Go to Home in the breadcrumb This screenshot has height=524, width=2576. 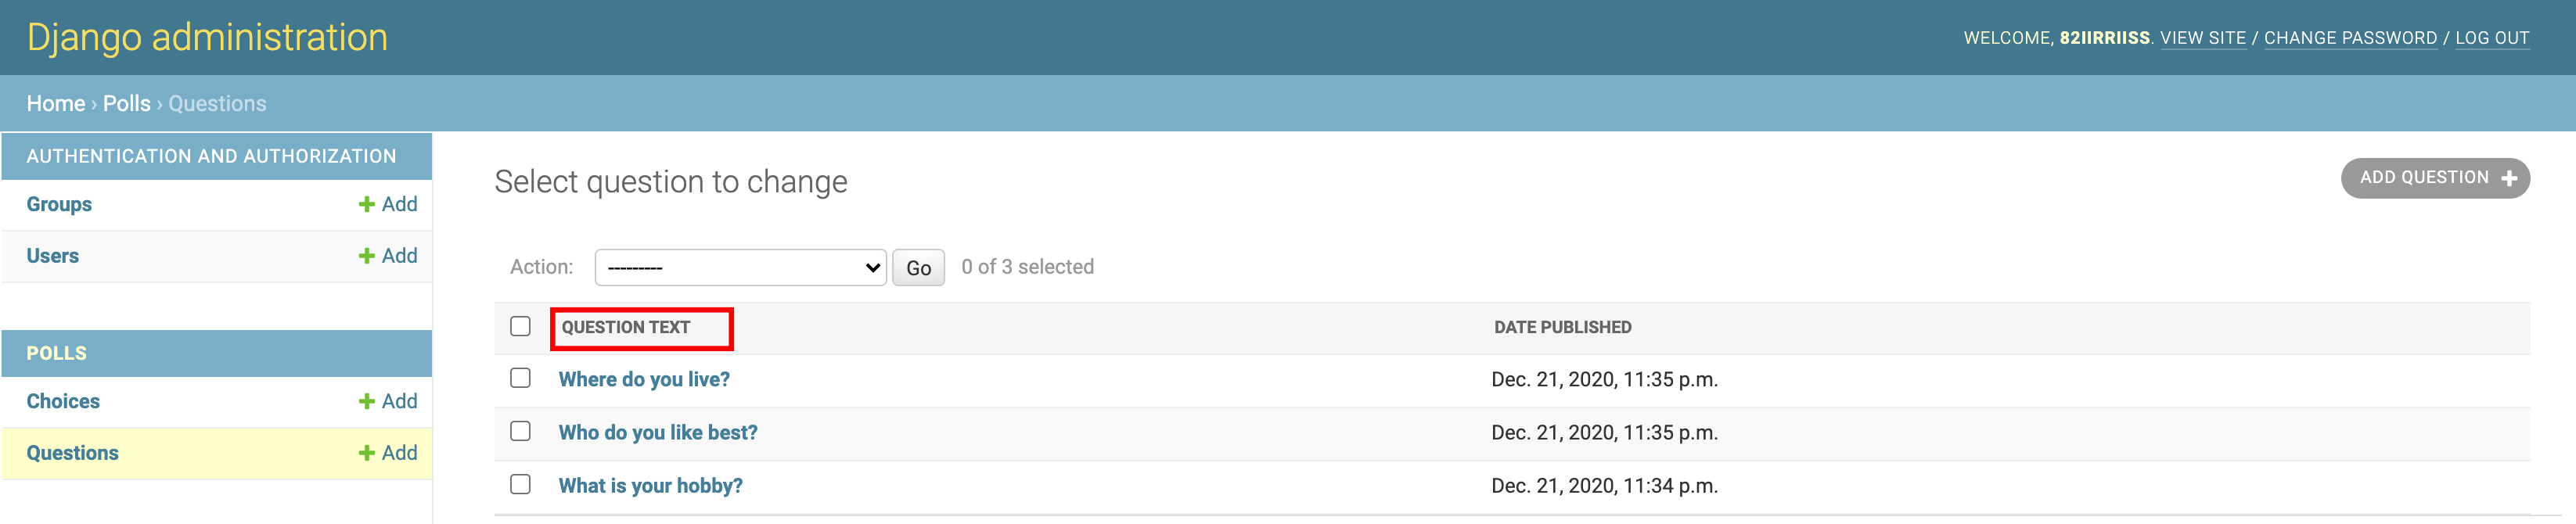tap(56, 104)
